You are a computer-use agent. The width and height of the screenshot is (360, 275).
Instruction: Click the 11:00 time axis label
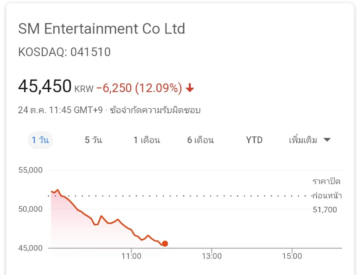click(x=131, y=256)
